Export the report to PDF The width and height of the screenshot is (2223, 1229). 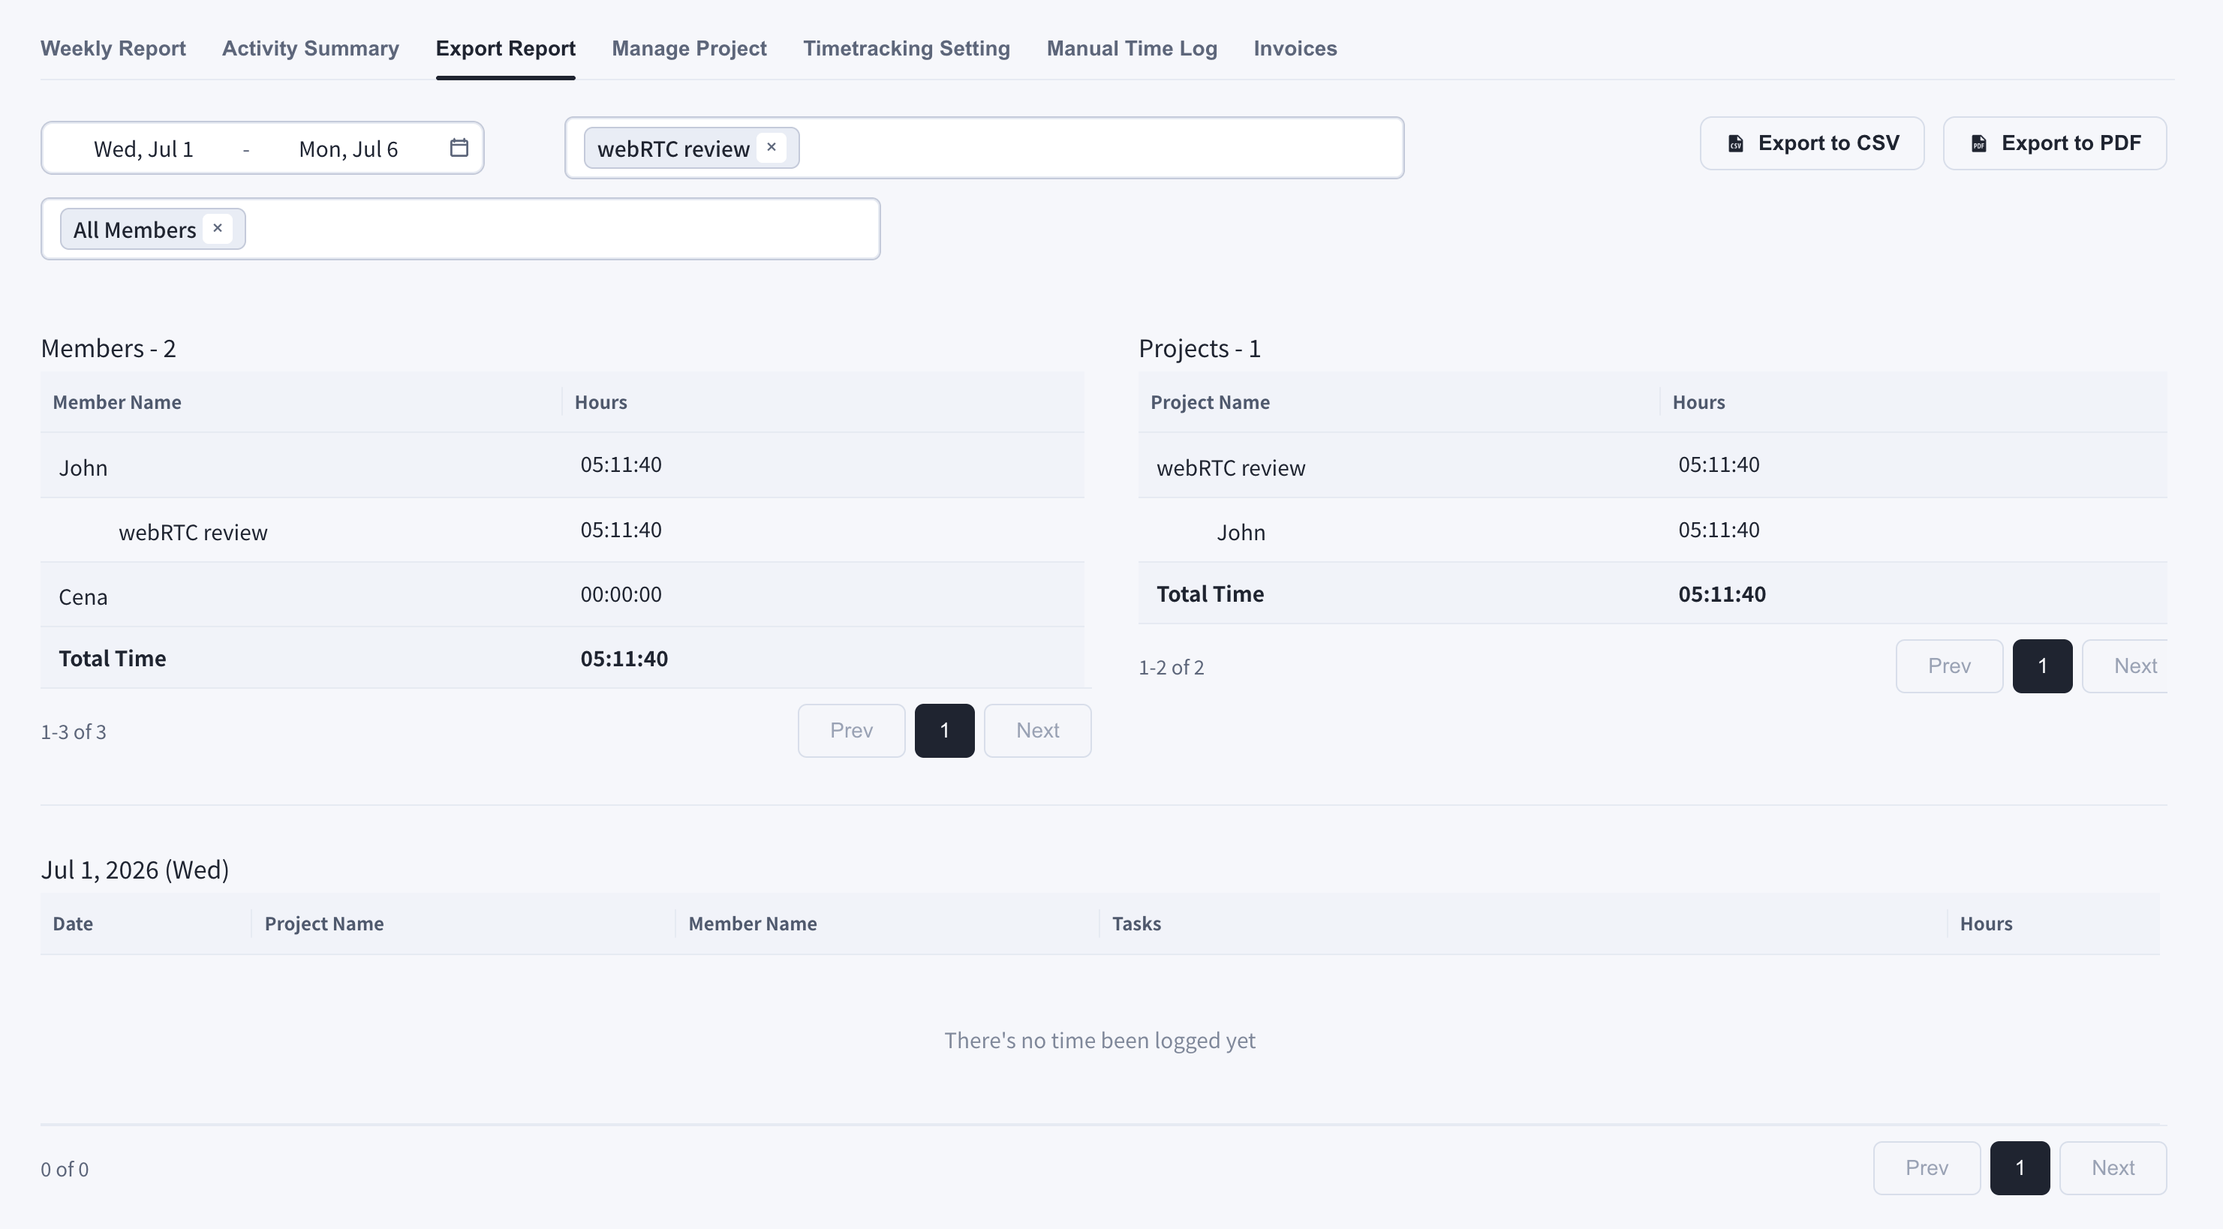pyautogui.click(x=2055, y=143)
